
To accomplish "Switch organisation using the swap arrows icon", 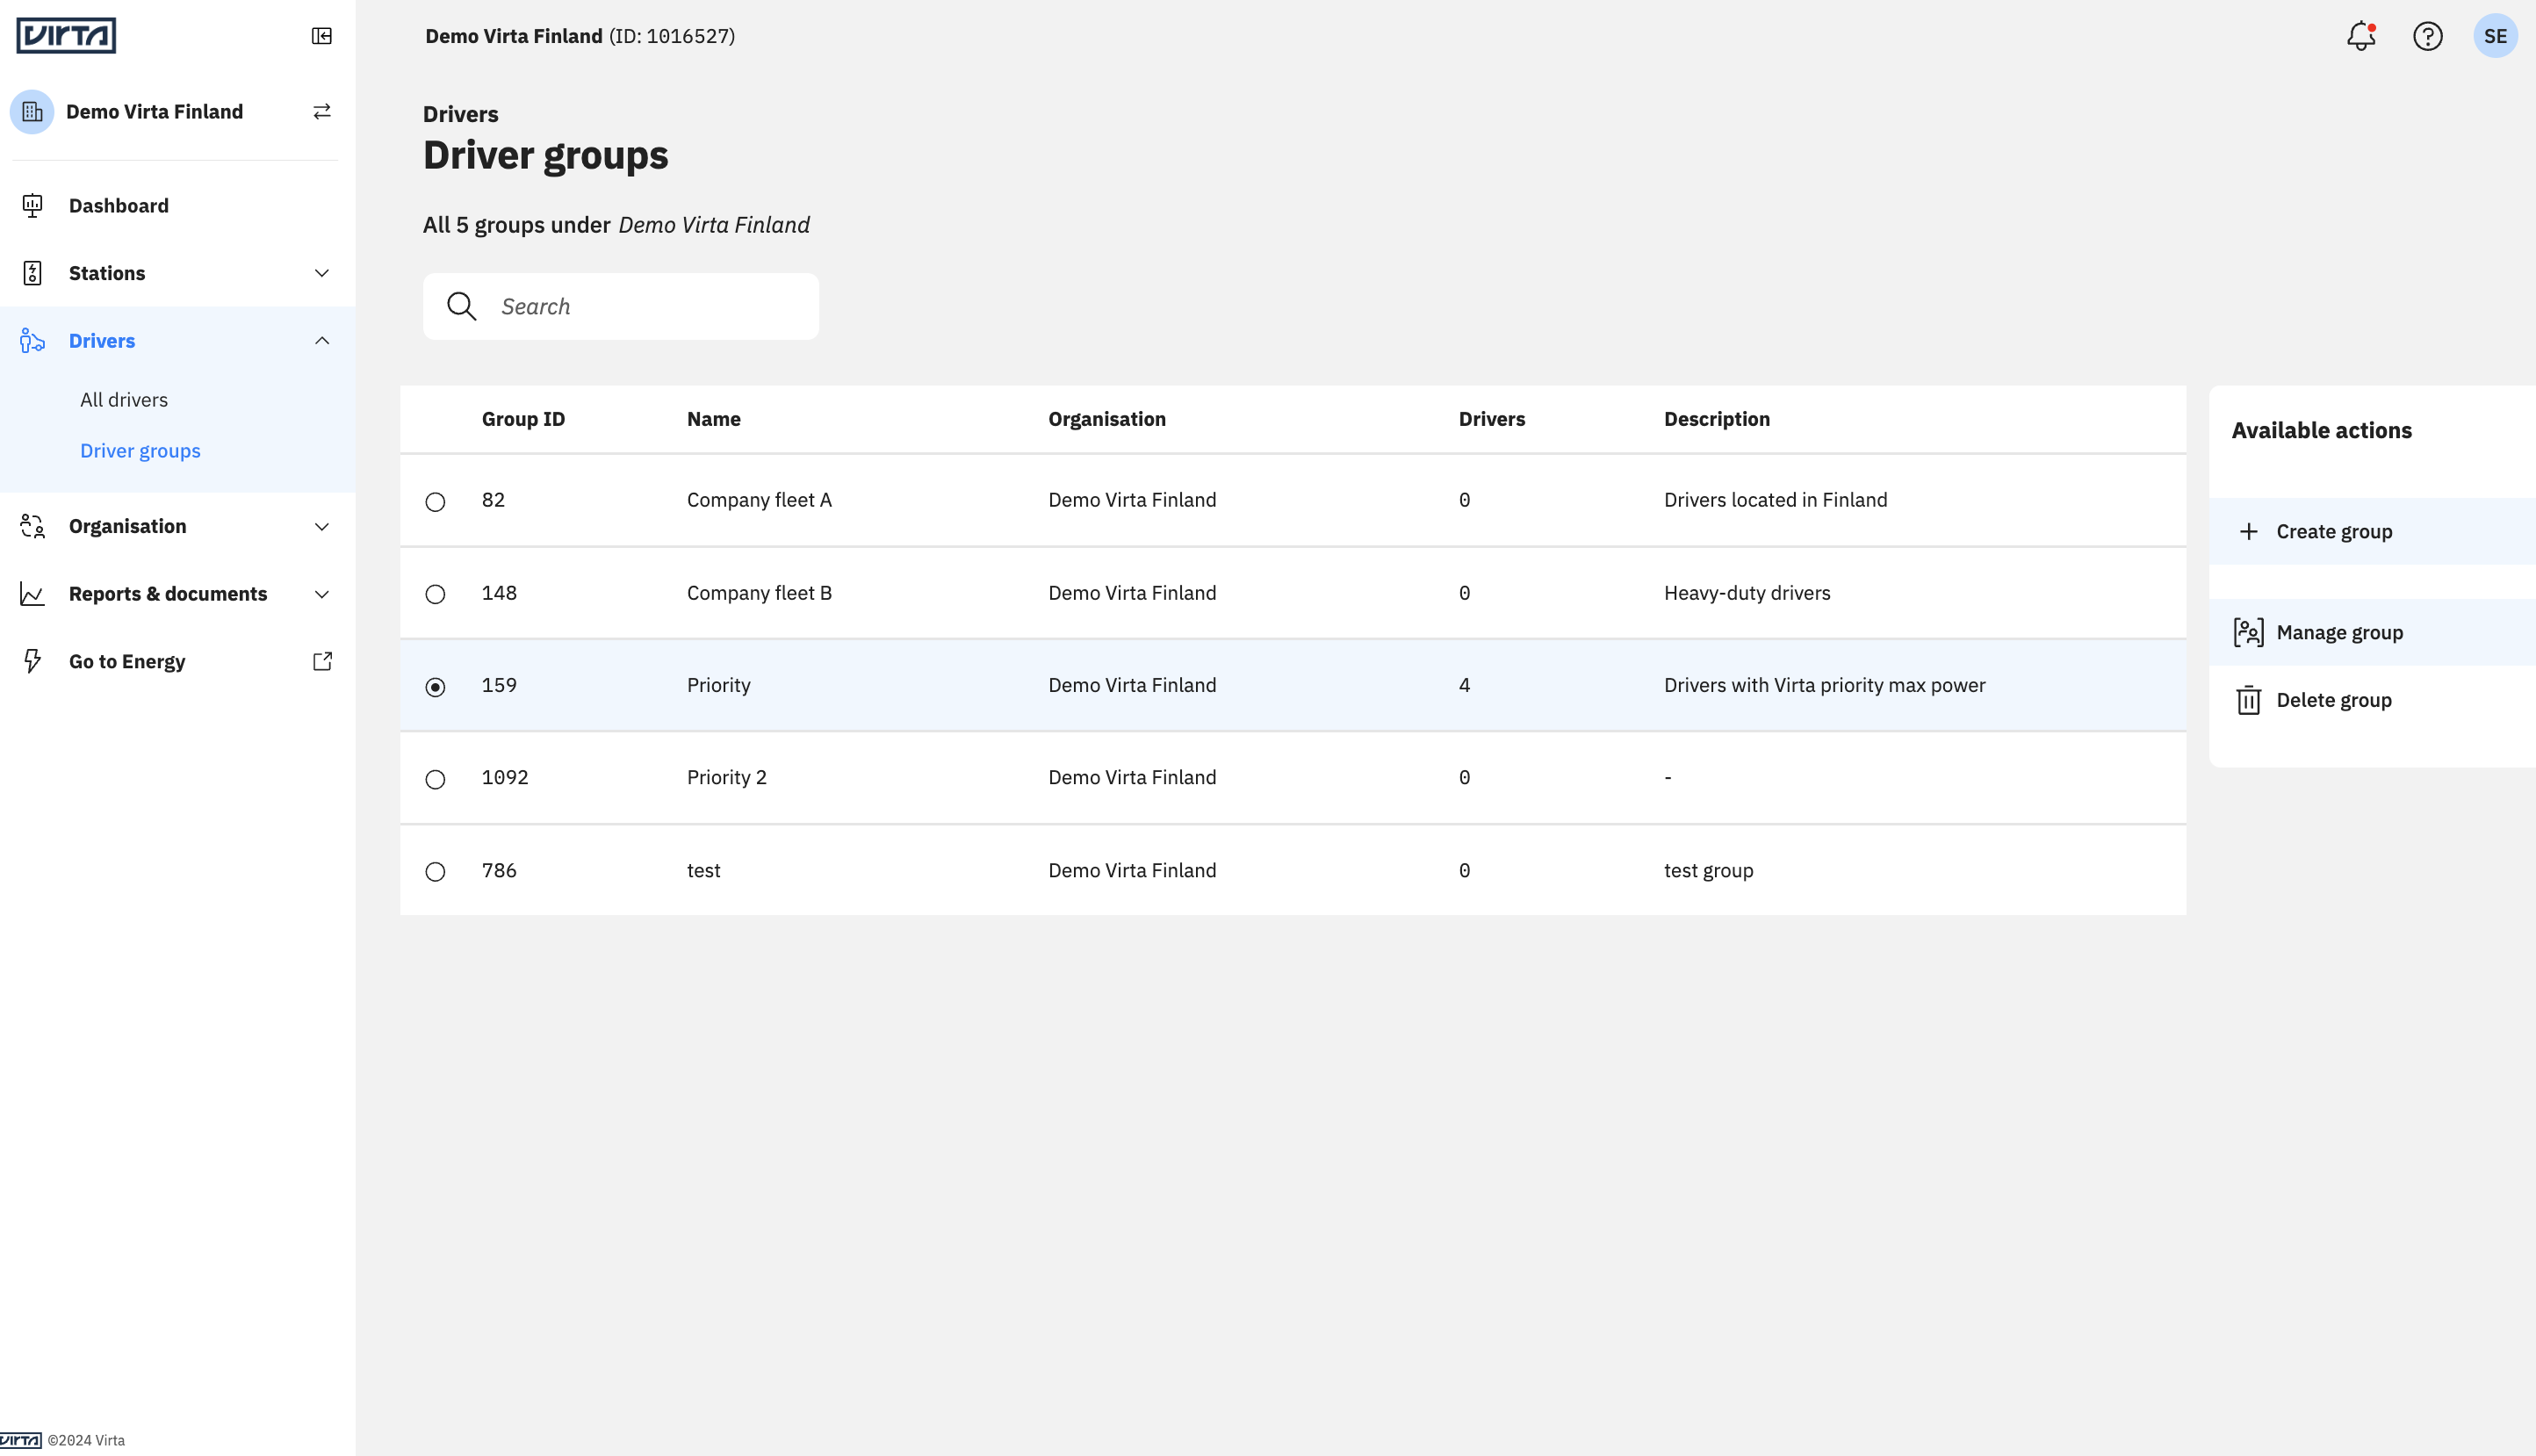I will (322, 112).
